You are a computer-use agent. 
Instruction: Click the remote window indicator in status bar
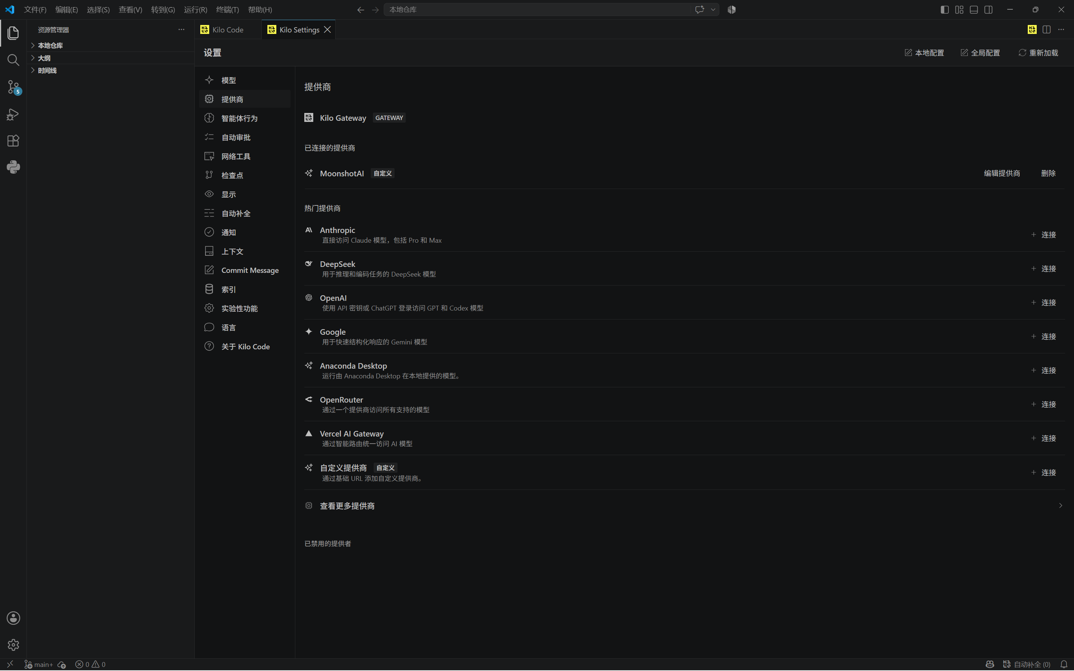pyautogui.click(x=10, y=664)
